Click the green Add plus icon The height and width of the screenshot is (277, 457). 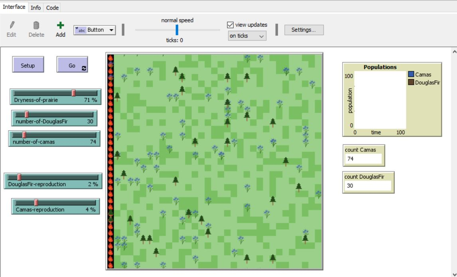(60, 26)
